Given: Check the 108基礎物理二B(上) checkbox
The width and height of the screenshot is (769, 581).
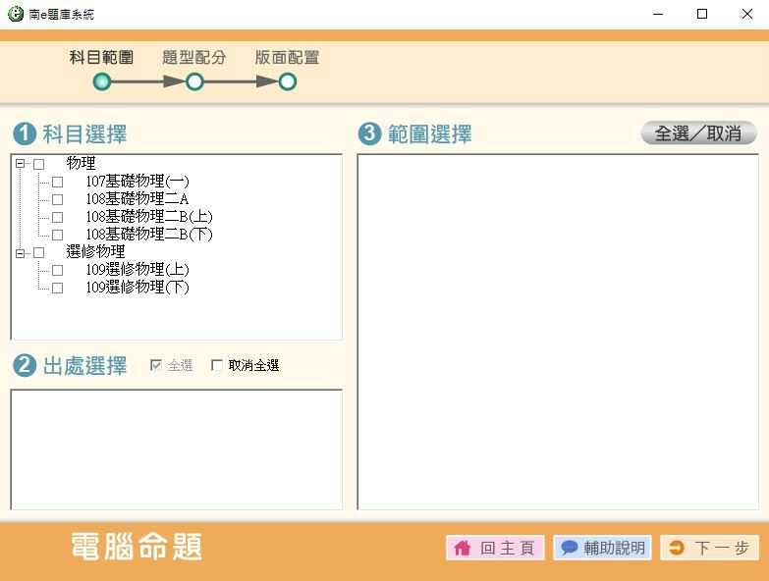Looking at the screenshot, I should 57,217.
